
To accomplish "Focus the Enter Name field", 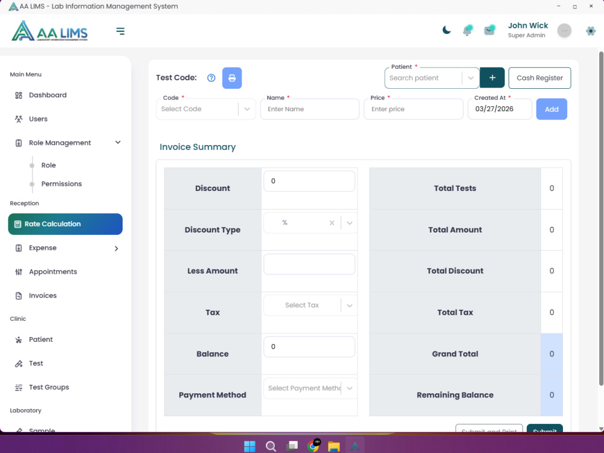I will (x=310, y=109).
